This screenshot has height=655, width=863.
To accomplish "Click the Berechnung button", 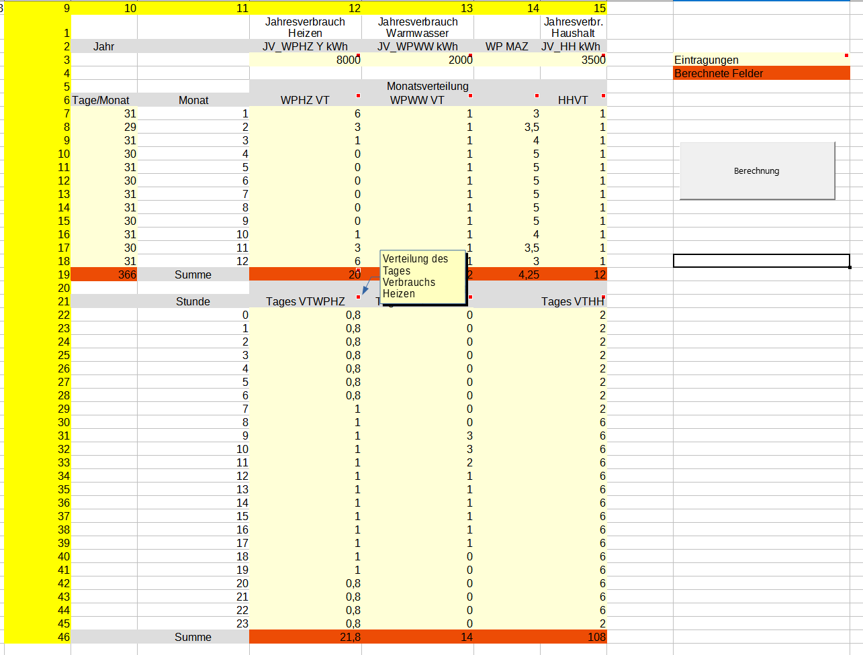I will point(757,170).
